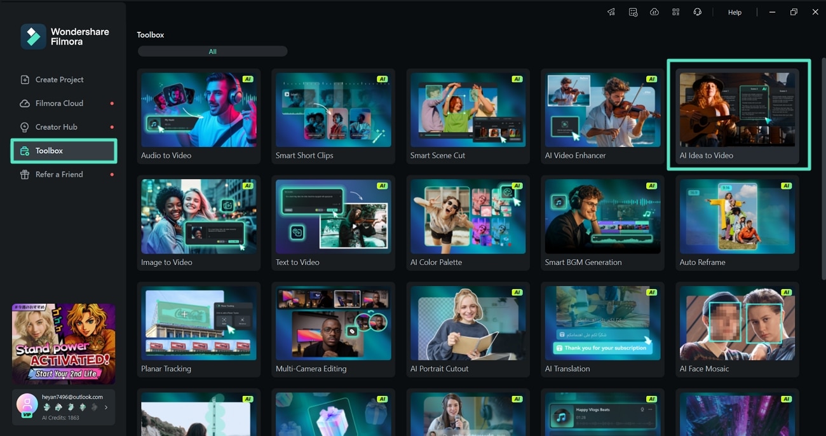Click the Happy Vlogs Beats music card
Viewport: 826px width, 436px height.
pyautogui.click(x=602, y=412)
